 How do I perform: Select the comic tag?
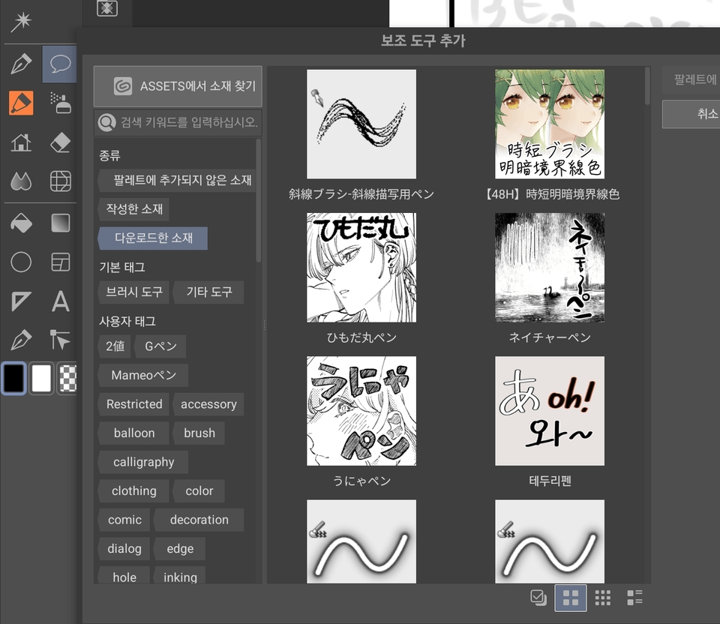pyautogui.click(x=124, y=520)
